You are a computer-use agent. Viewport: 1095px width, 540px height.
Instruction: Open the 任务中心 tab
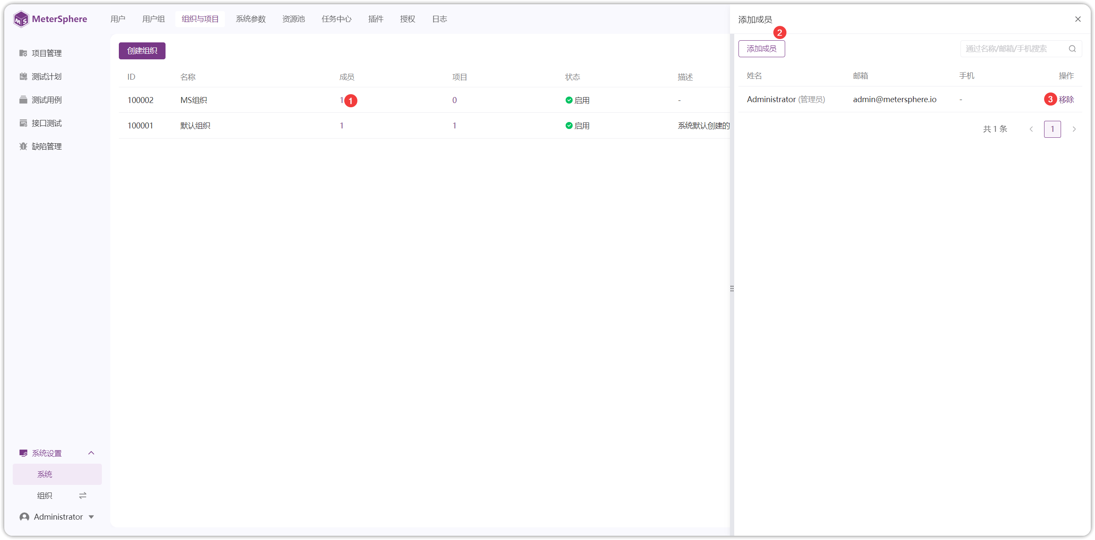[x=336, y=19]
